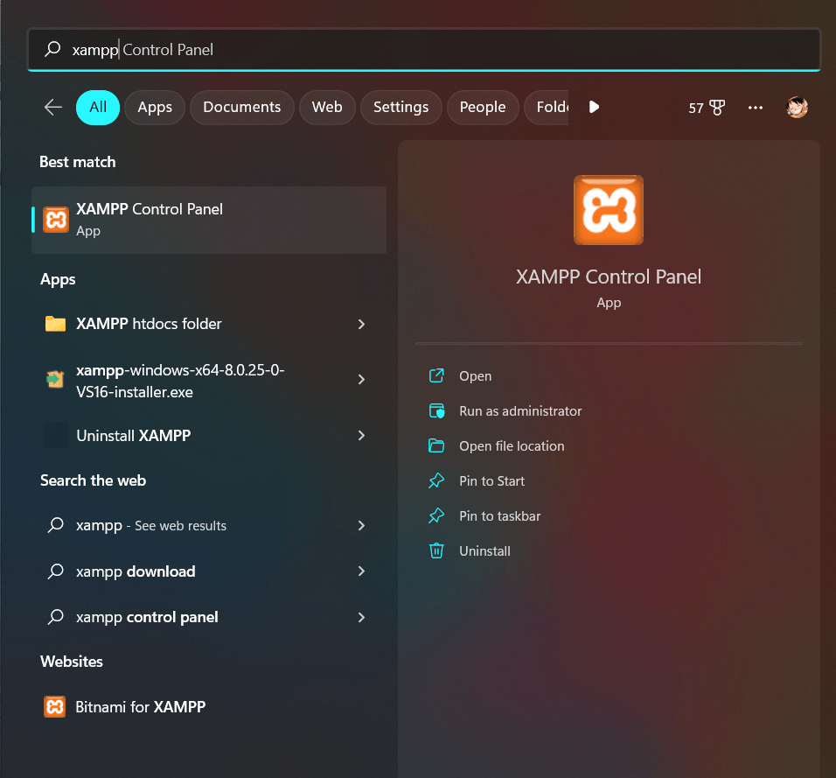The width and height of the screenshot is (836, 778).
Task: Select the Settings filter tab
Action: 401,108
